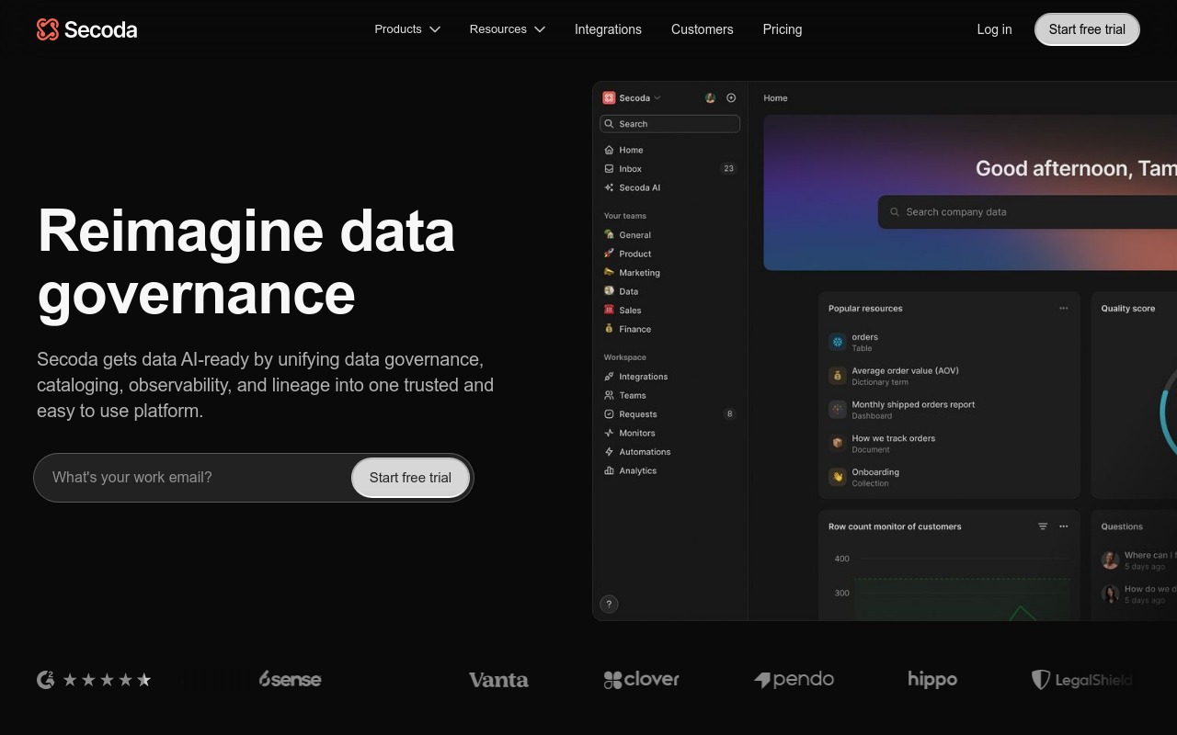Click the Workspace section label
This screenshot has height=735, width=1177.
tap(625, 357)
